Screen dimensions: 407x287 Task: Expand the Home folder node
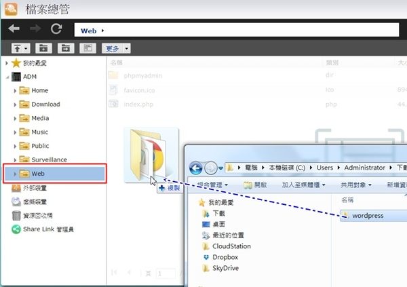tap(15, 91)
